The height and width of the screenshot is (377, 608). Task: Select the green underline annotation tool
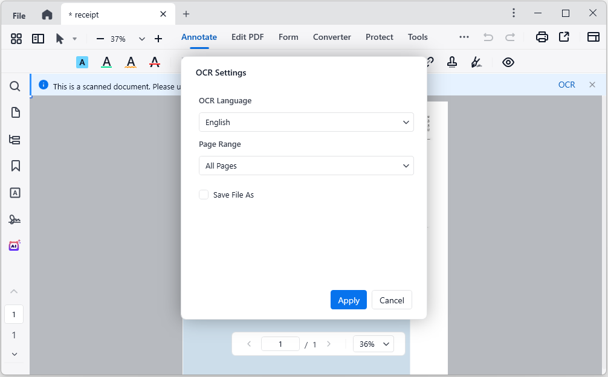(106, 62)
